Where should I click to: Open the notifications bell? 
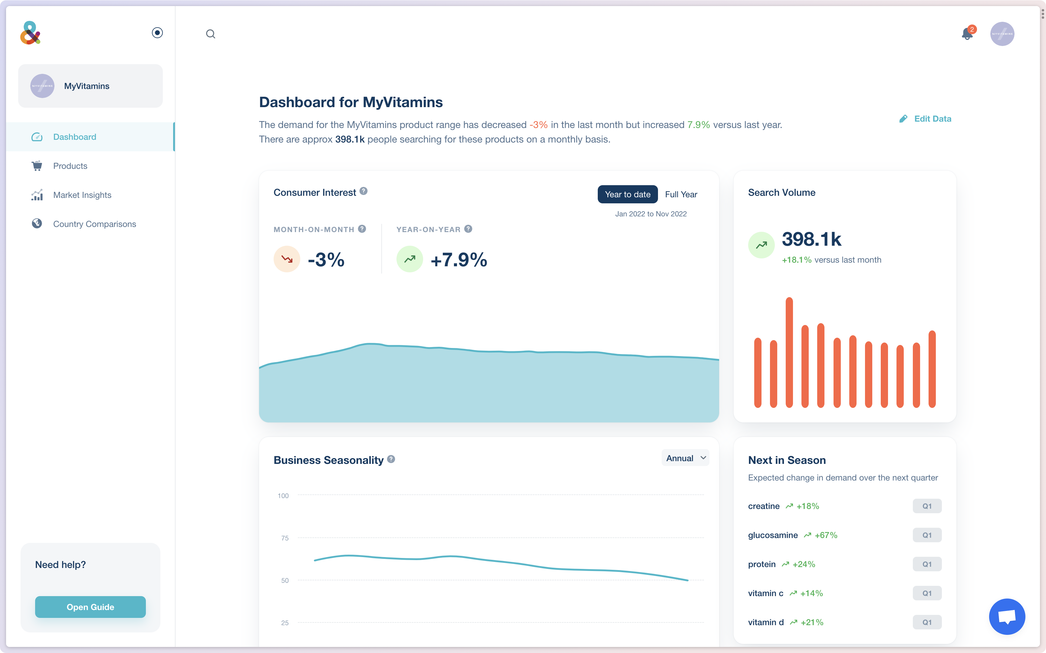tap(967, 34)
